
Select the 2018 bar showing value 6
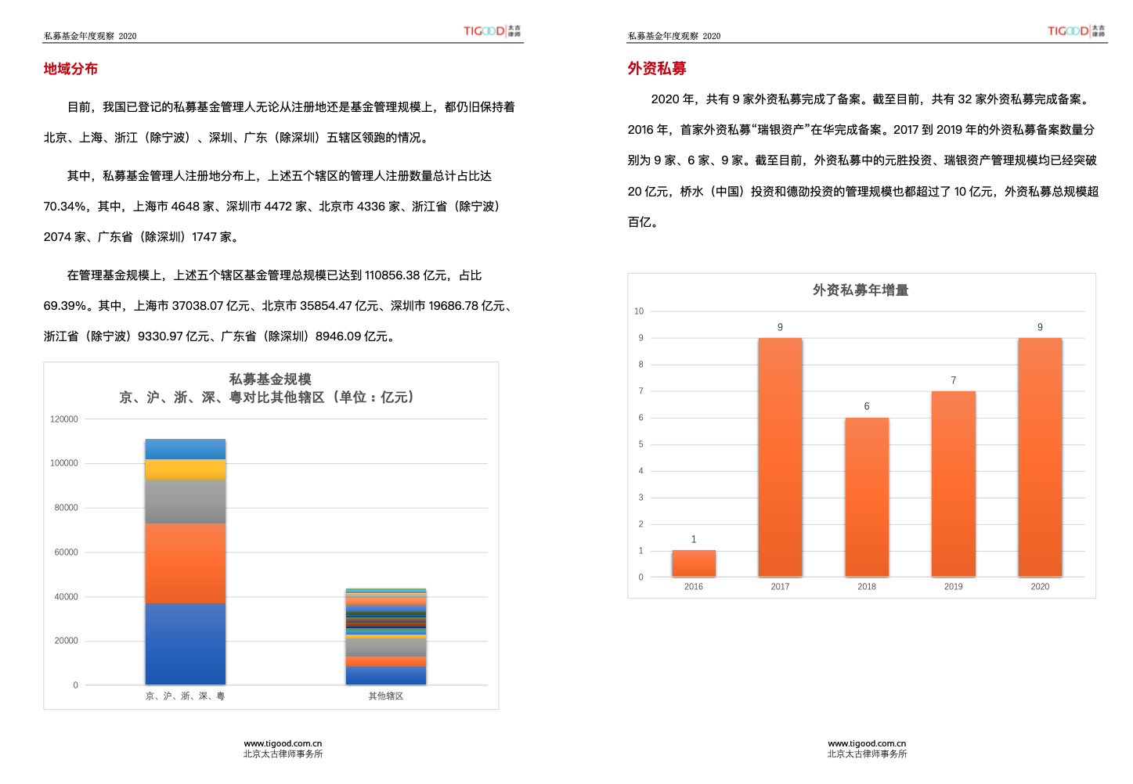tap(867, 497)
